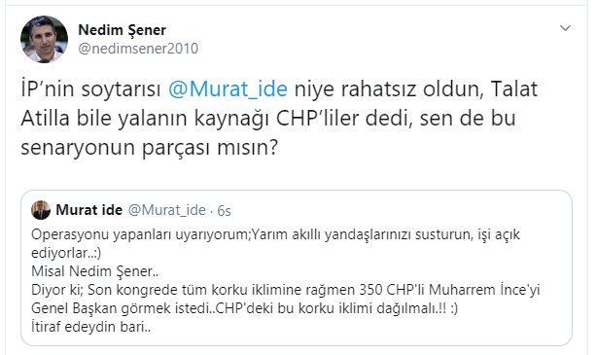Open Murat ide bold name in quote
596x355 pixels.
[x=88, y=210]
